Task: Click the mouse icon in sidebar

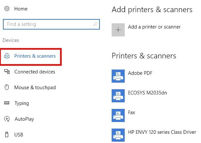Action: point(7,88)
